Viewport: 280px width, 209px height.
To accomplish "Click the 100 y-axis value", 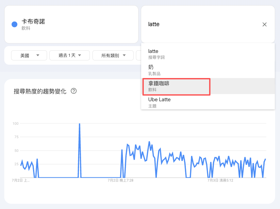I will (16, 123).
